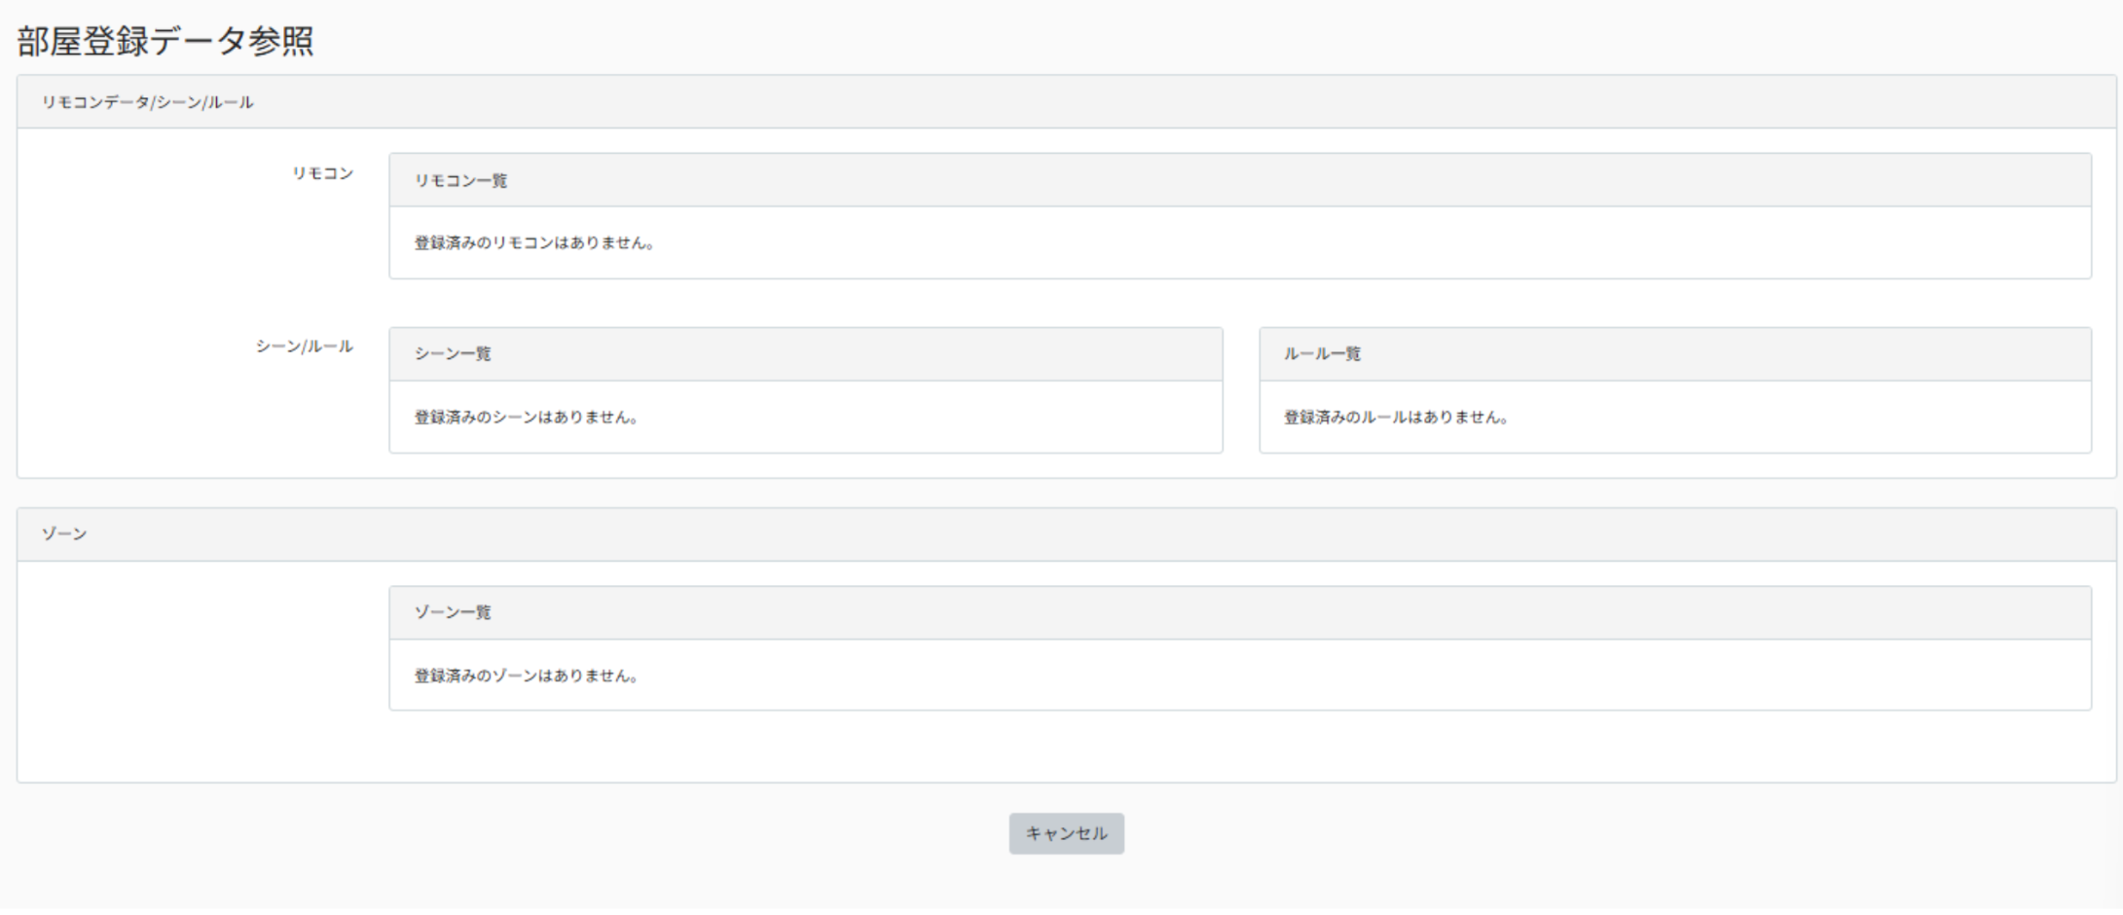Click the ゾーン section header
The height and width of the screenshot is (915, 2123).
coord(1066,534)
